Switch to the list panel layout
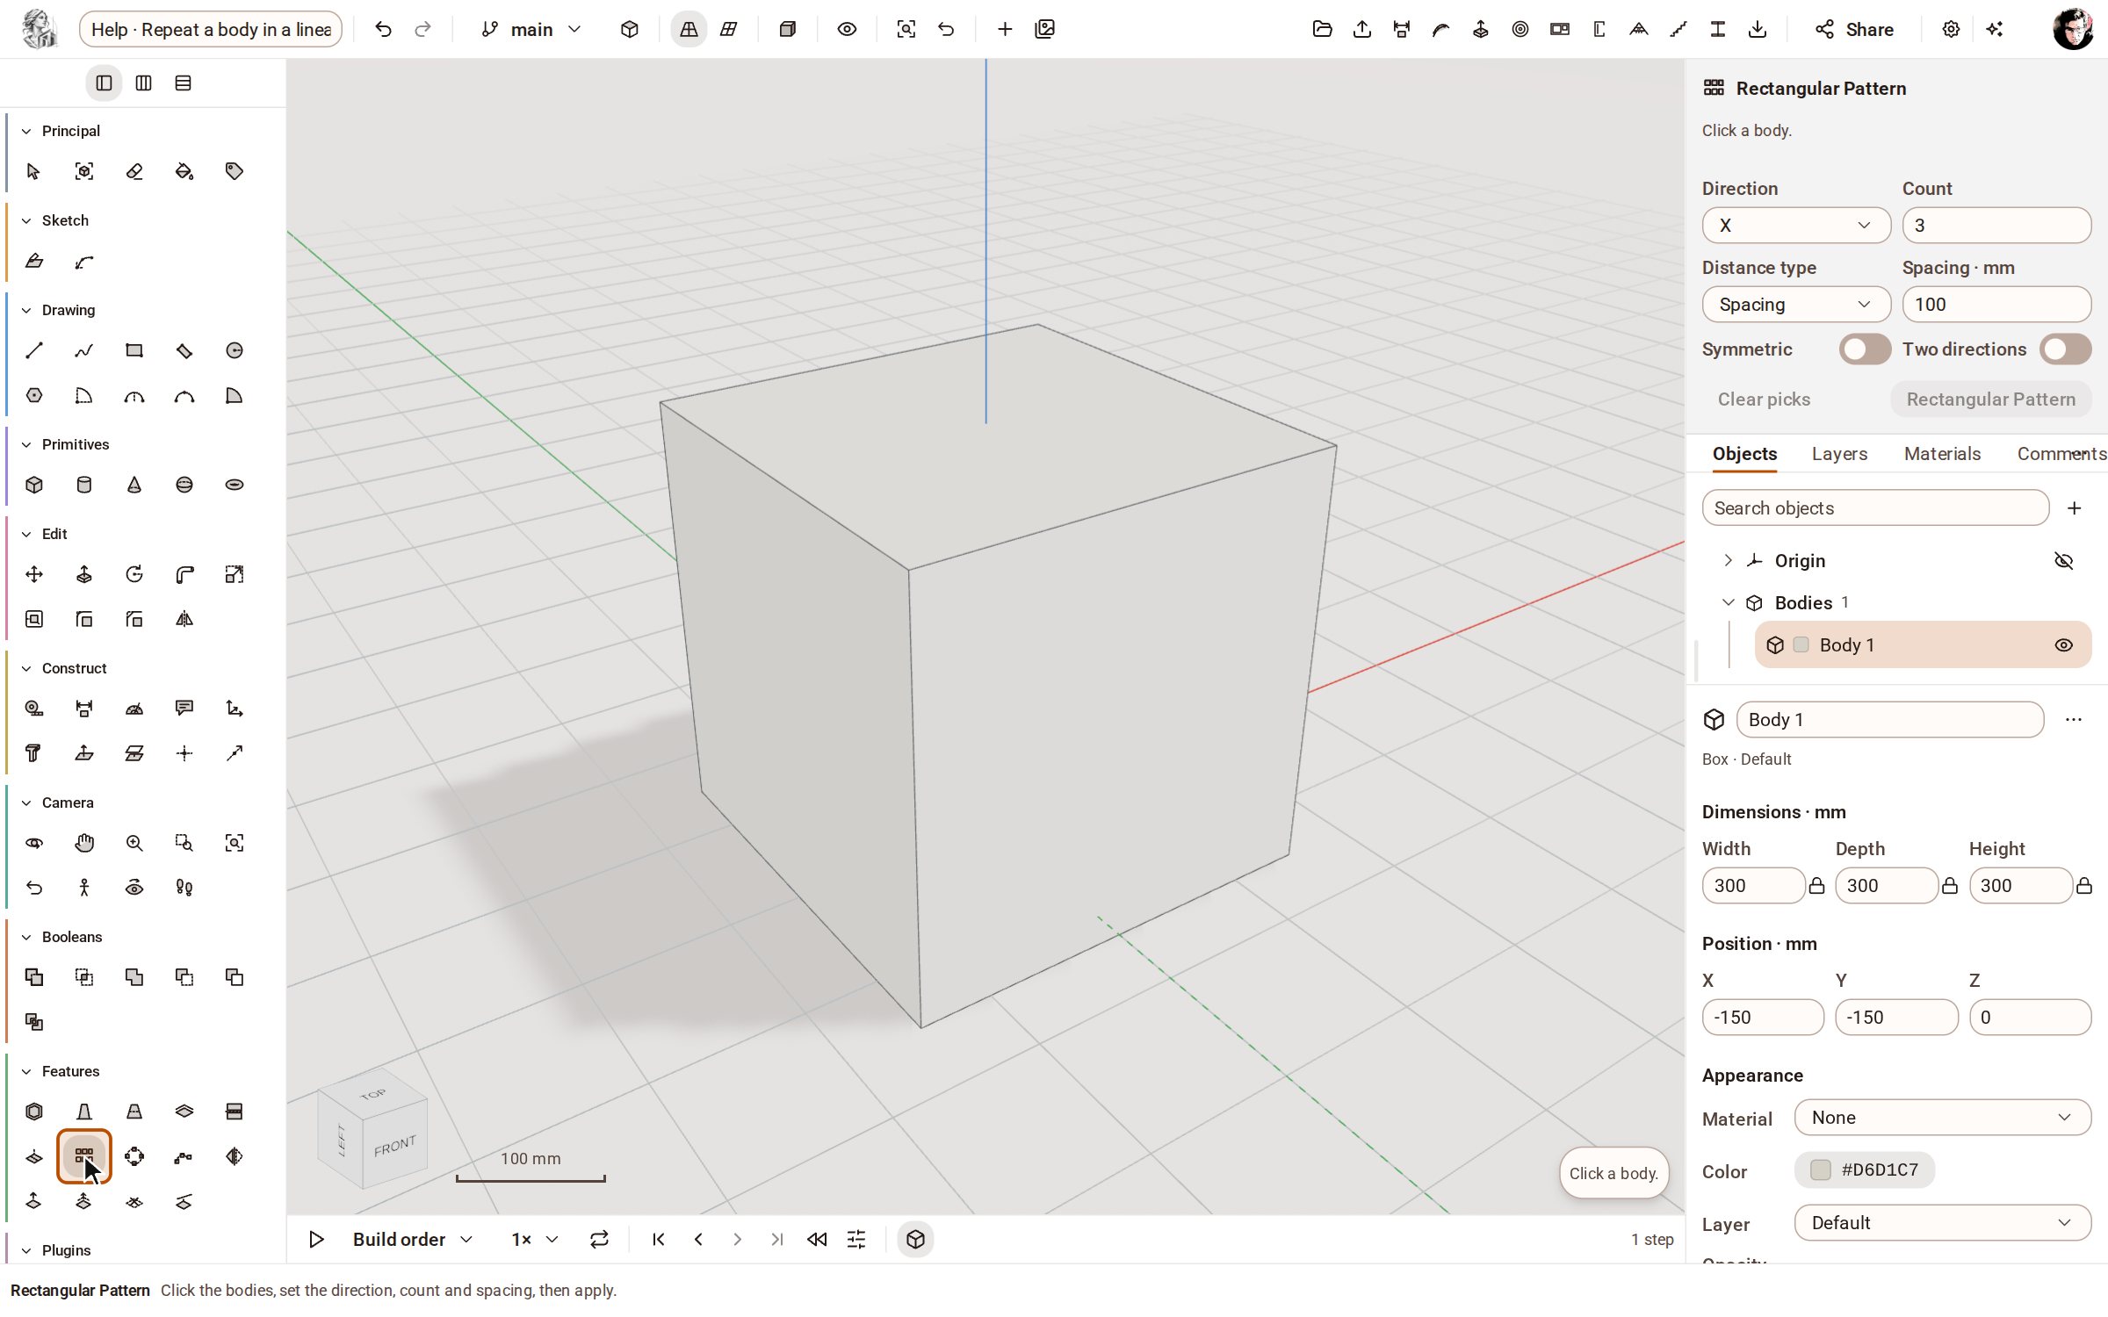Screen dimensions: 2108x1317 coord(183,83)
